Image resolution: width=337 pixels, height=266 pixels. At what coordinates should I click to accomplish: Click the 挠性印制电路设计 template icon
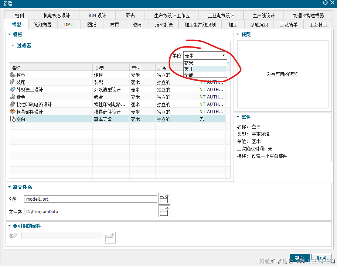13,104
